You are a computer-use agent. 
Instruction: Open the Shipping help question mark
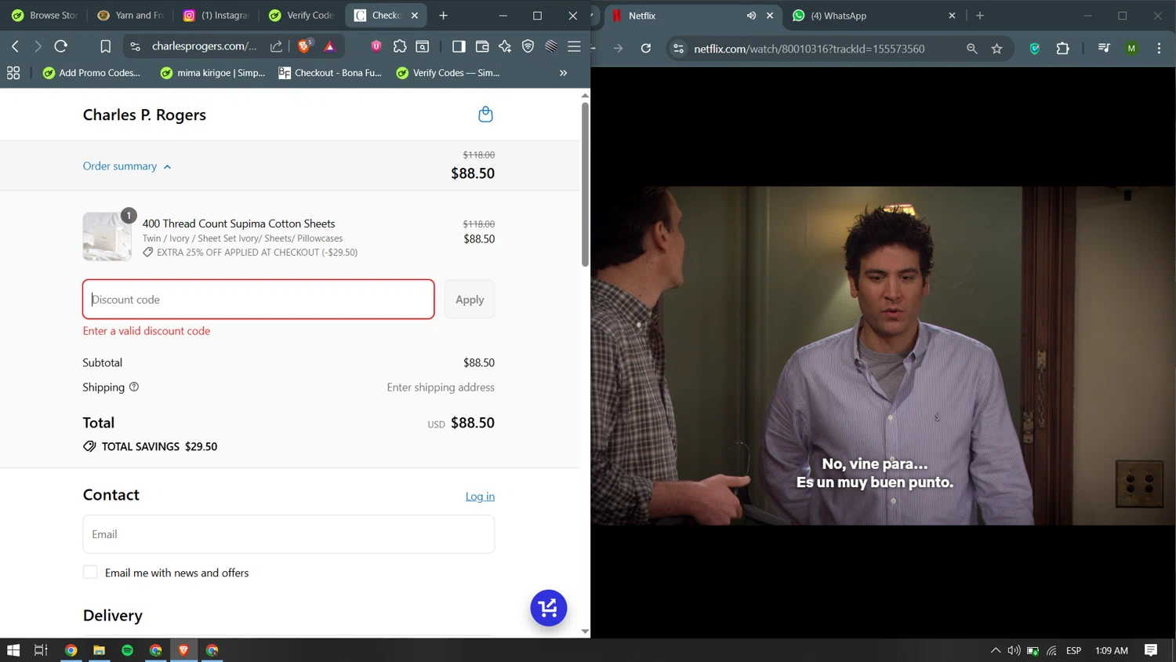pyautogui.click(x=134, y=387)
